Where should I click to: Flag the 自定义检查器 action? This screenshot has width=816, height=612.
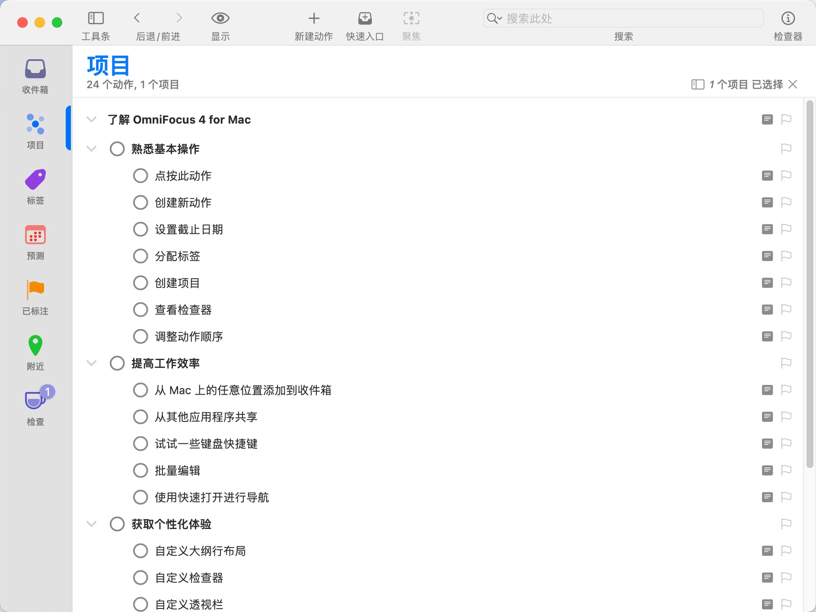pos(786,577)
